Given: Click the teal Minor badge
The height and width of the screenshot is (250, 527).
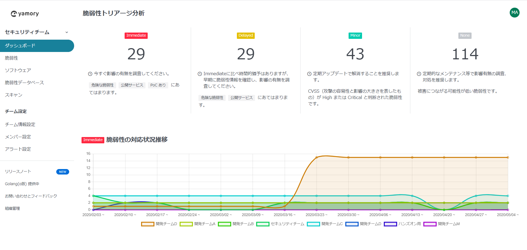Looking at the screenshot, I should (x=355, y=36).
